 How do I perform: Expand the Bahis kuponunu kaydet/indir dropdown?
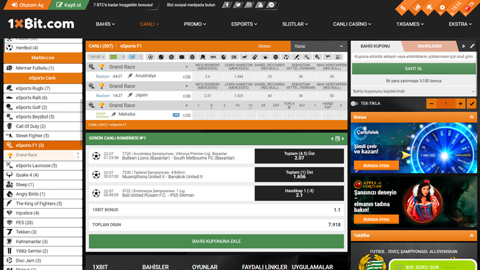413,91
